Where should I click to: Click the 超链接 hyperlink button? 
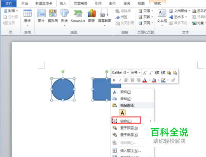coord(123,11)
